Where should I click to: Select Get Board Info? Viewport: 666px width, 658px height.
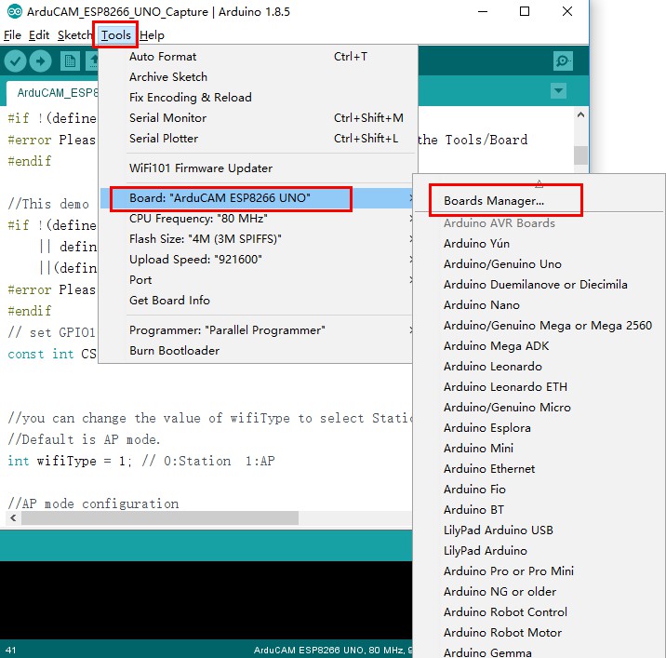point(257,300)
